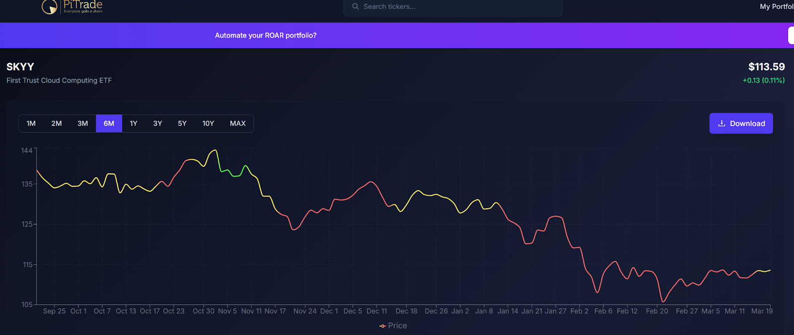Viewport: 794px width, 335px height.
Task: Click the Oct 1 date label
Action: (x=78, y=311)
